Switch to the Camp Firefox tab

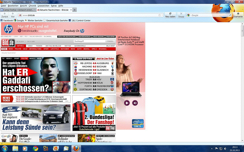tap(18, 10)
